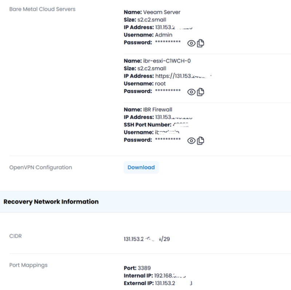Click the ibr-esxi-C1WCH-0 server name

[167, 61]
